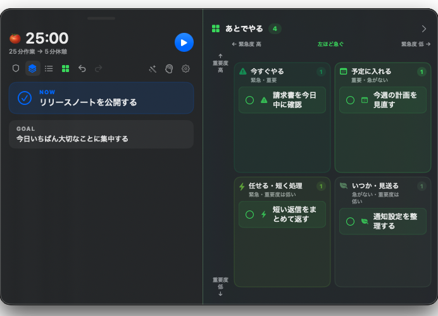This screenshot has height=316, width=438.
Task: Click the tomato timer icon
Action: click(15, 38)
